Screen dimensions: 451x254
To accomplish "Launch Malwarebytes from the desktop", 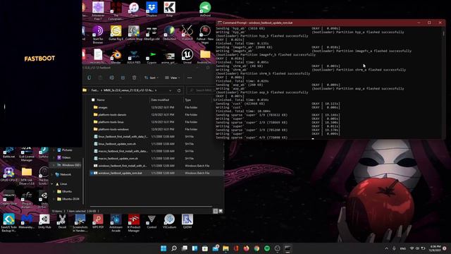I will coord(27,221).
